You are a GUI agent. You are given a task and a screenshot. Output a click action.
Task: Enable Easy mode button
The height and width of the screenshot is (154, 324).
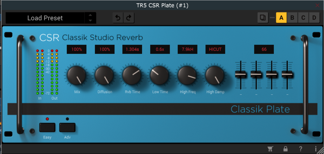point(47,127)
